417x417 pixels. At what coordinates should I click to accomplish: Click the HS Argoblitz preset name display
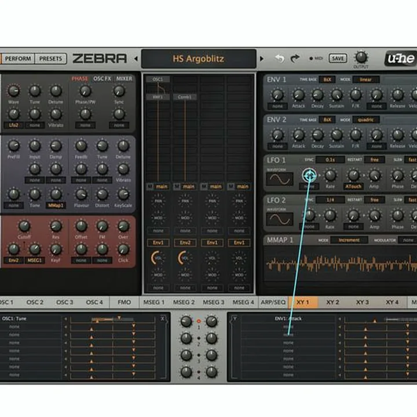[x=199, y=58]
